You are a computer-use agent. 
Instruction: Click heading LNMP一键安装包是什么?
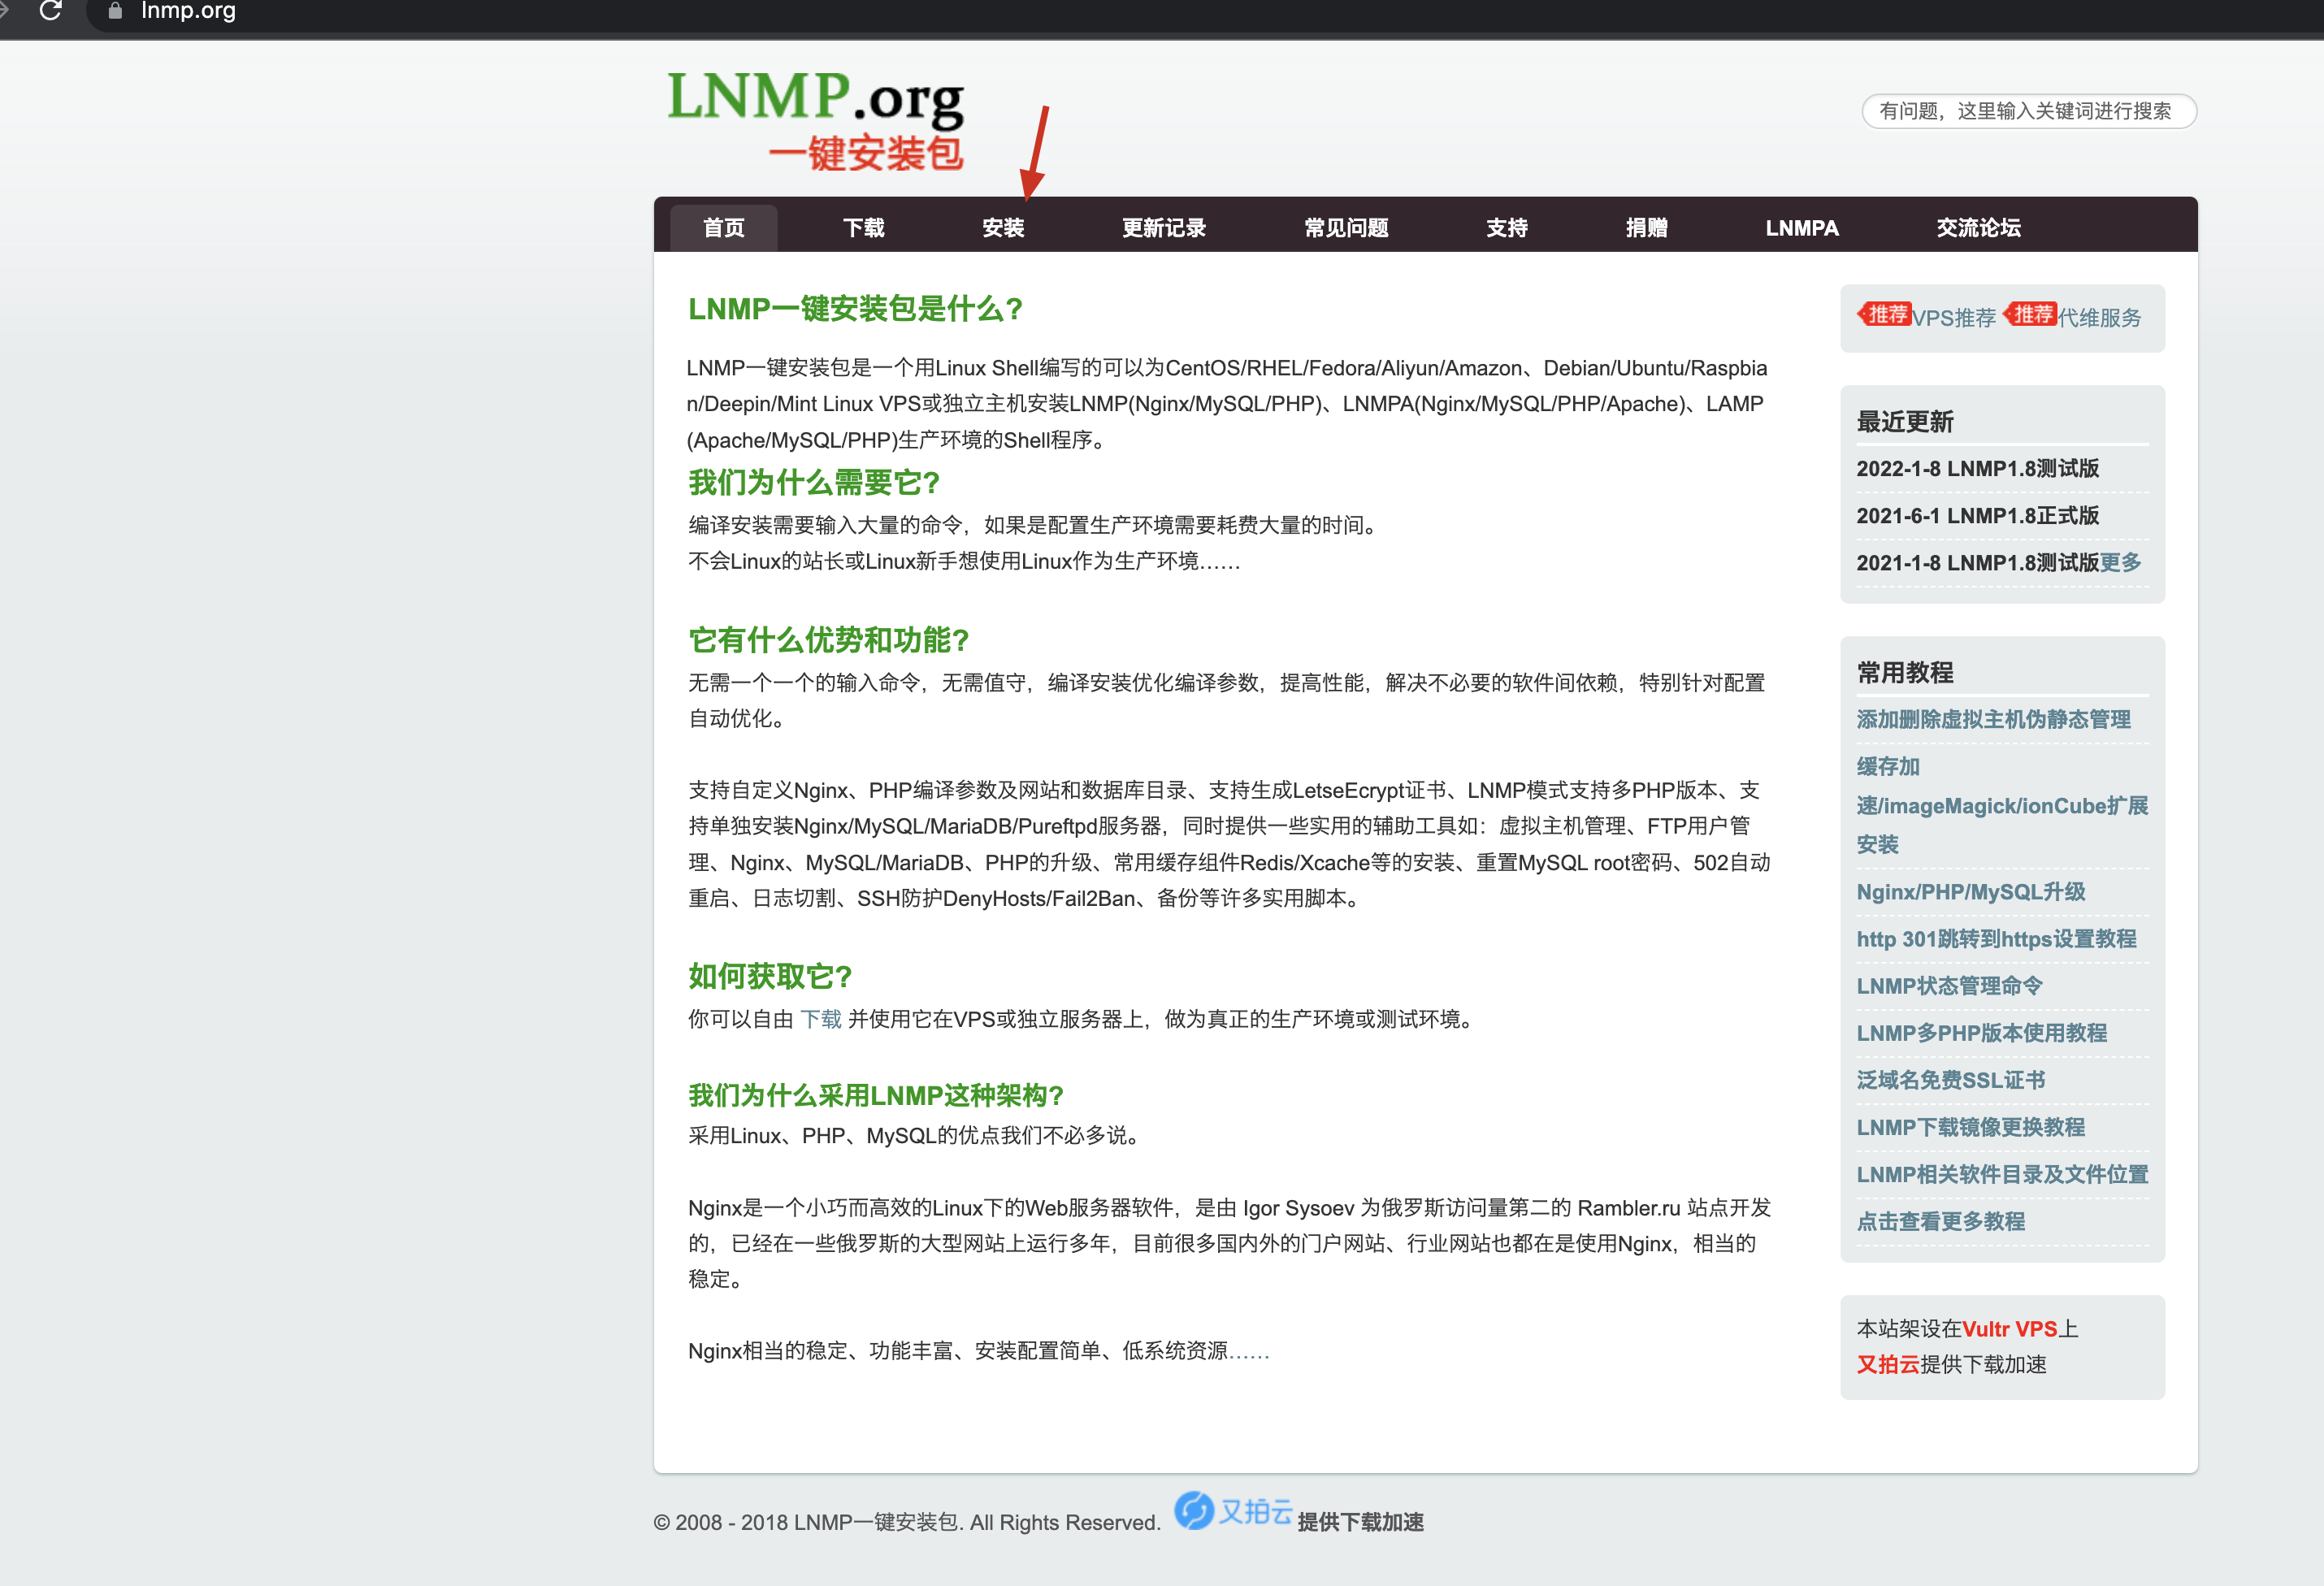[855, 308]
